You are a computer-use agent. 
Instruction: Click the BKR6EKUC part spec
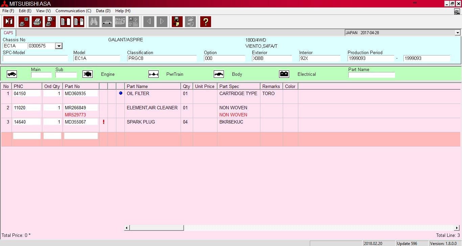click(231, 122)
